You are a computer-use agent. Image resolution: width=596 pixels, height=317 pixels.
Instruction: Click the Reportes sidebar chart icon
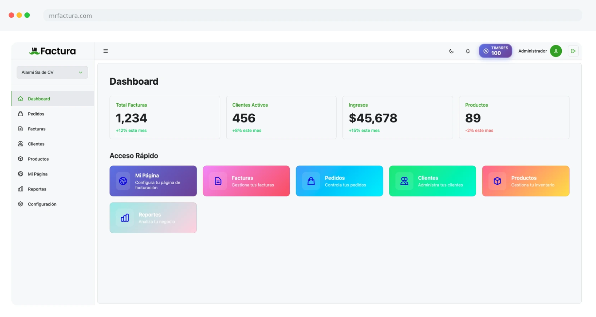tap(21, 189)
